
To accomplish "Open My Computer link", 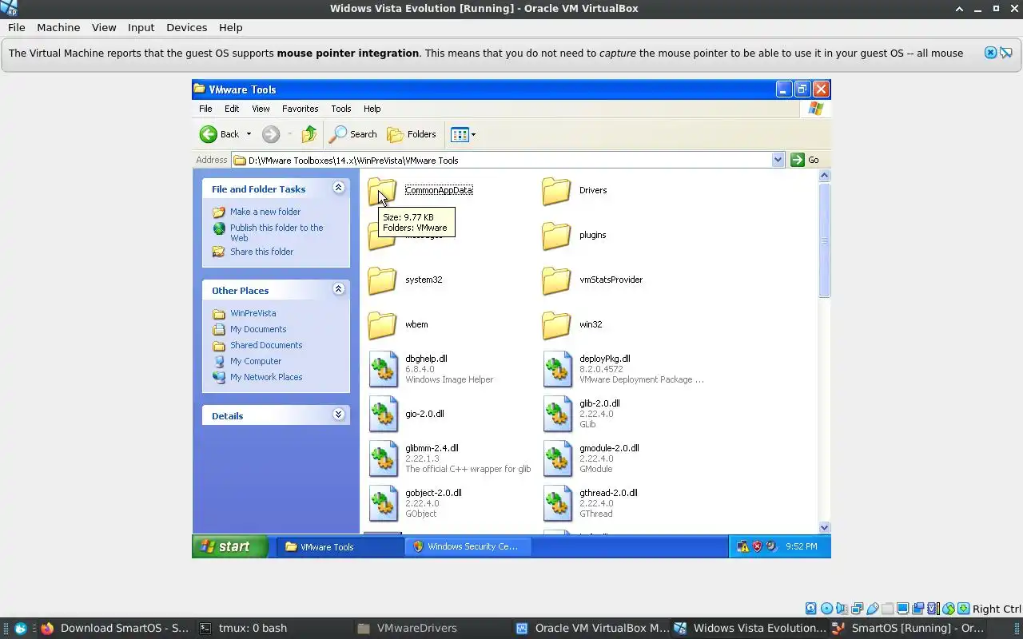I will 256,361.
